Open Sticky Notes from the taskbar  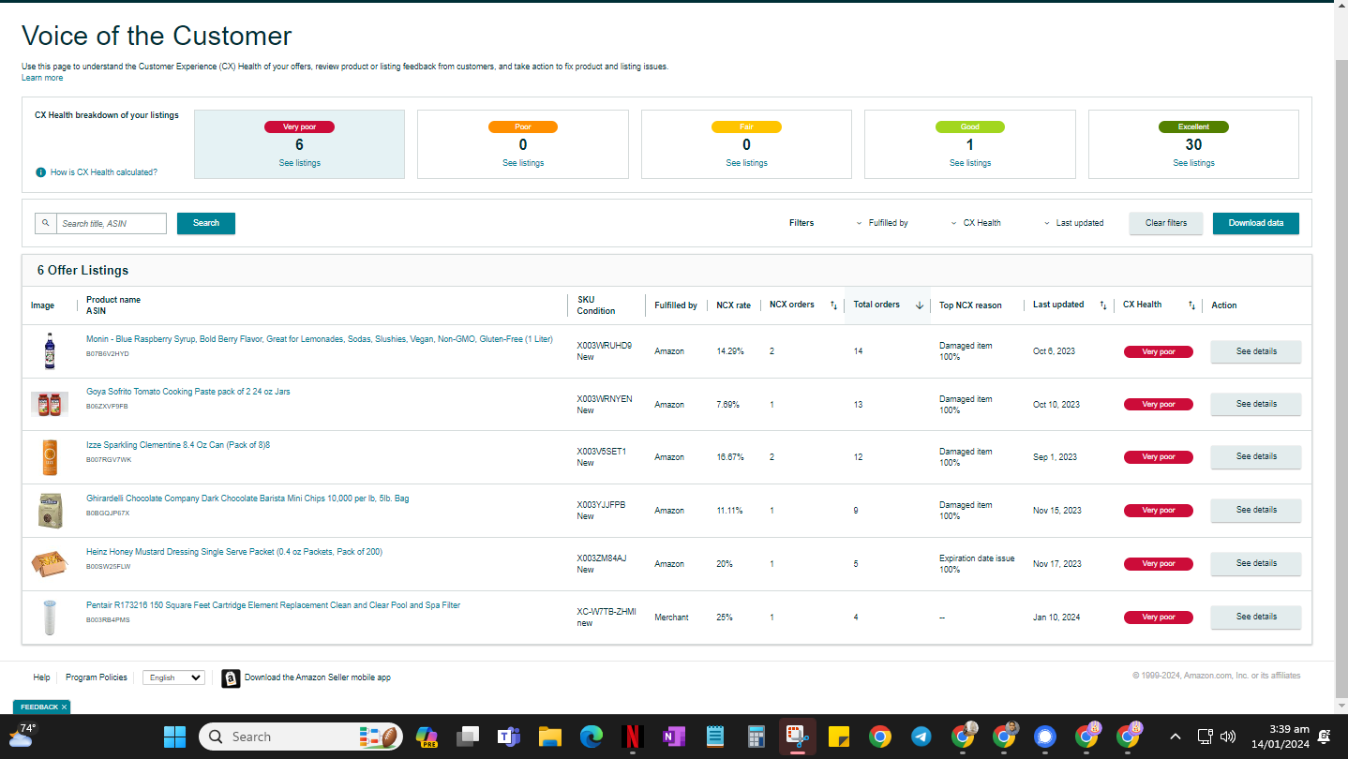pos(838,737)
